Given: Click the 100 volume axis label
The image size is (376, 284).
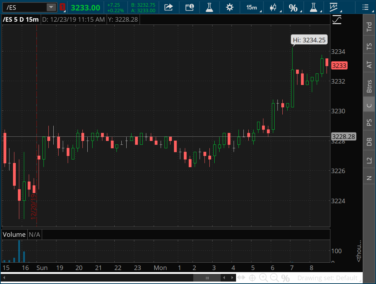Looking at the screenshot, I should coord(336,251).
